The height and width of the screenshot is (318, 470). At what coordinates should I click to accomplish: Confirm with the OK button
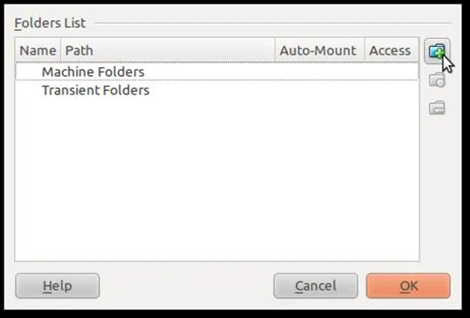408,285
